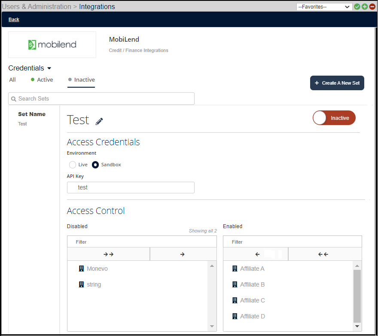378x336 pixels.
Task: Click building icon next to Affiliate C
Action: pos(235,300)
